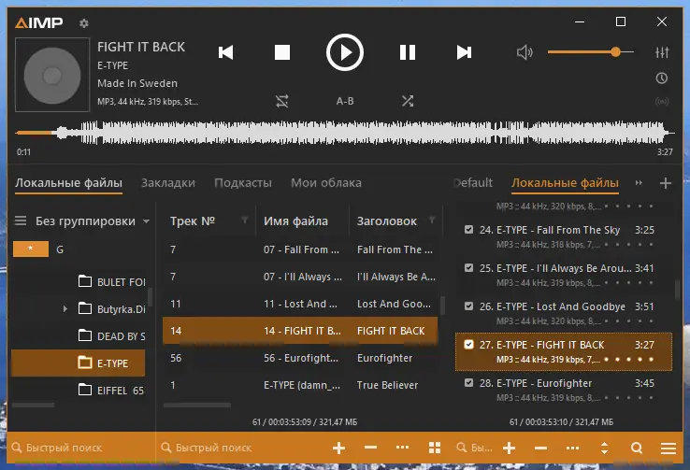Uncheck track 28 Eurofighter

(468, 382)
